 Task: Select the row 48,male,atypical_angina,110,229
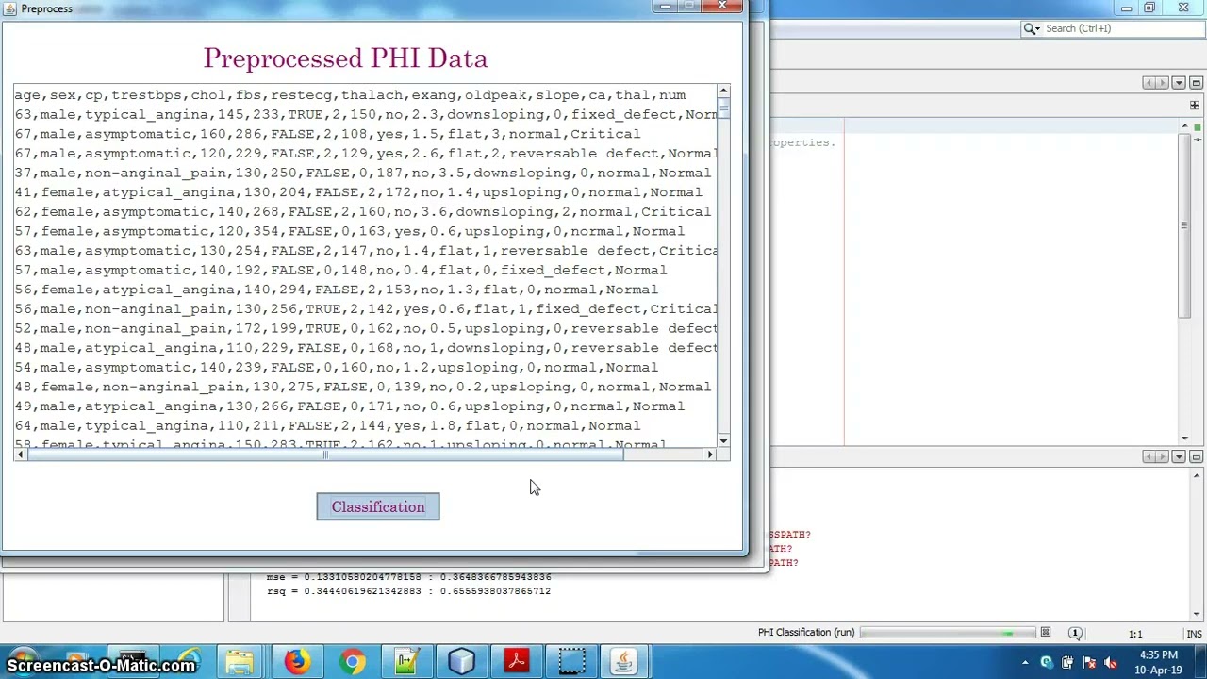[366, 348]
